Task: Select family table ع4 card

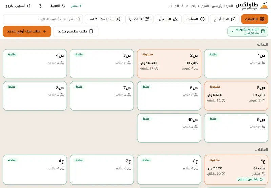Action: click(x=35, y=169)
